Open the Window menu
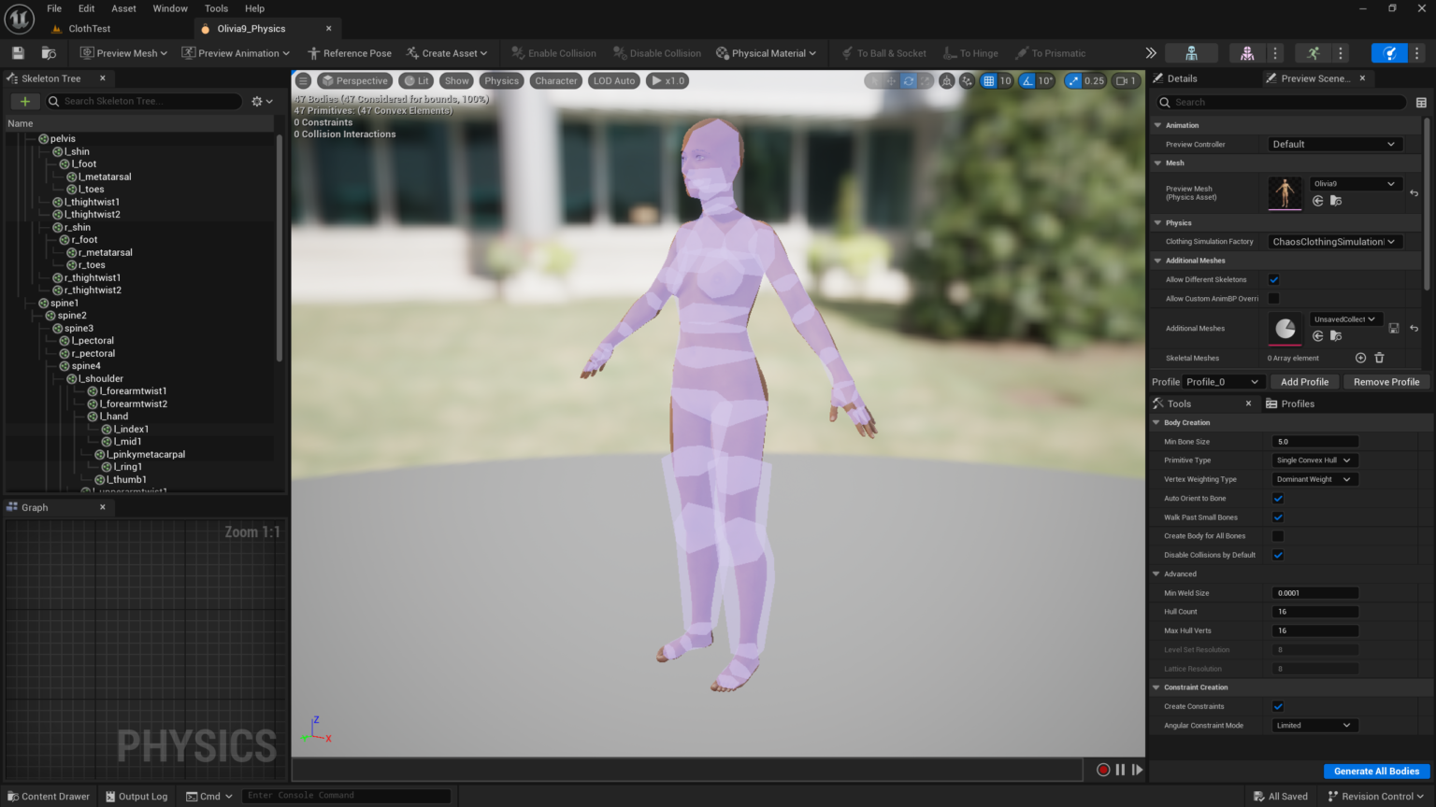Image resolution: width=1436 pixels, height=807 pixels. pyautogui.click(x=170, y=8)
